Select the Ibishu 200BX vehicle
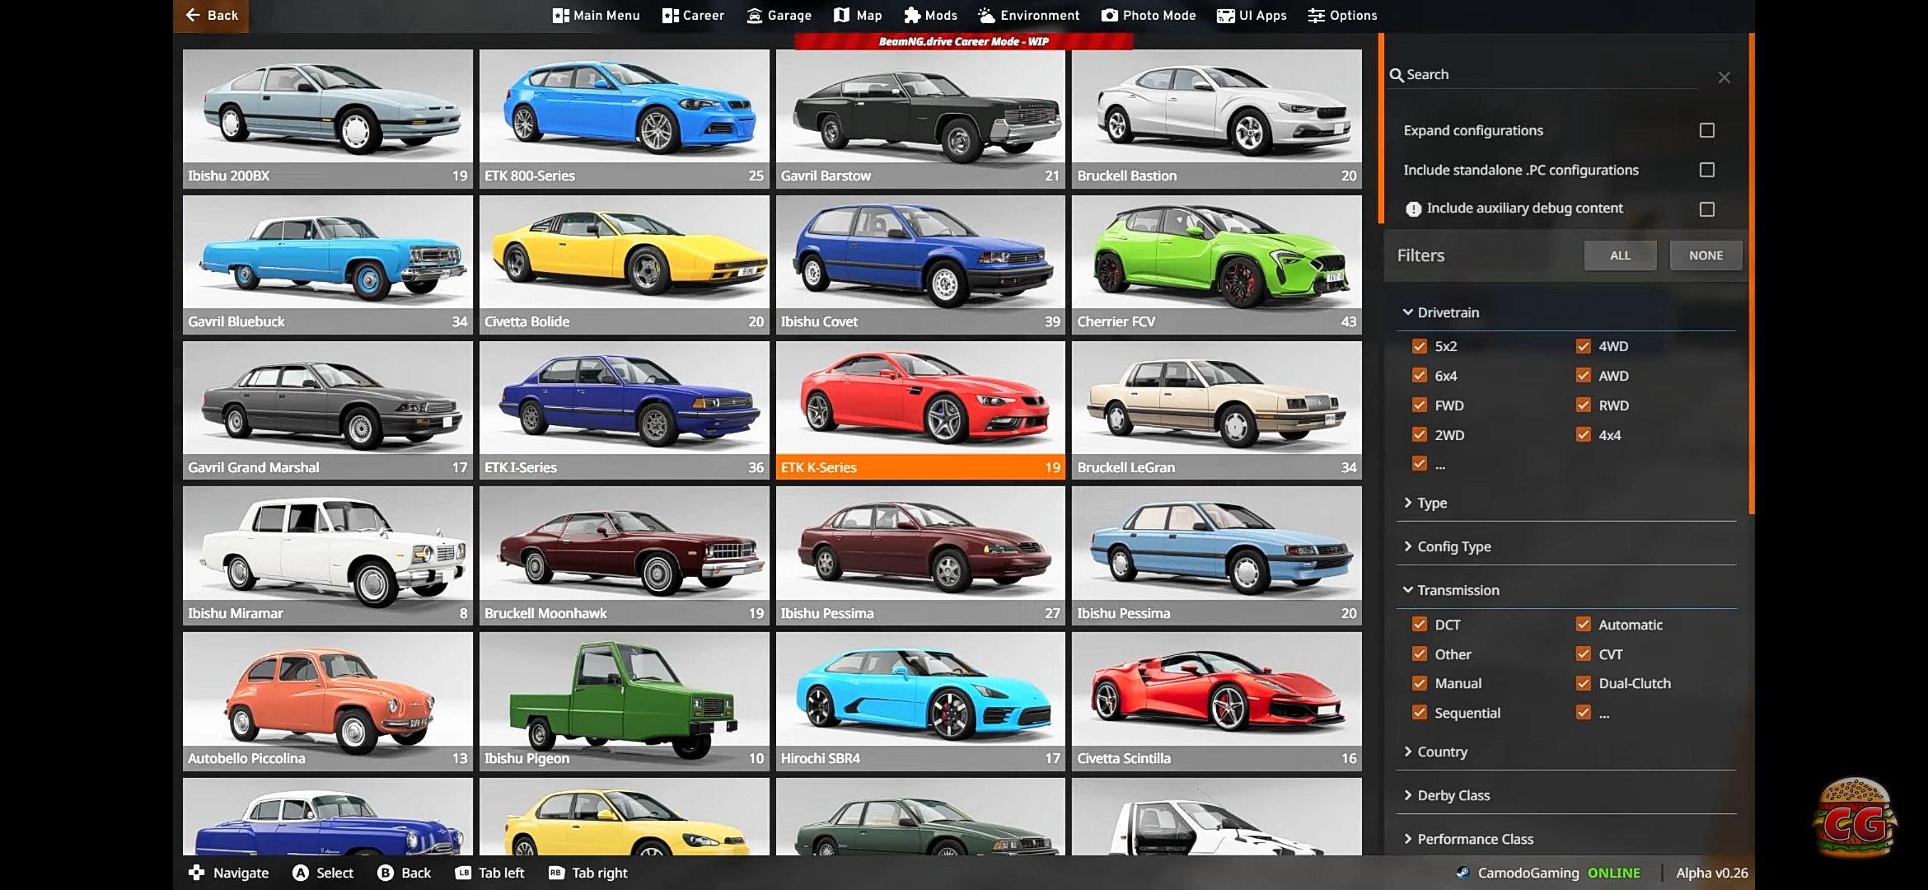The width and height of the screenshot is (1928, 890). tap(328, 119)
